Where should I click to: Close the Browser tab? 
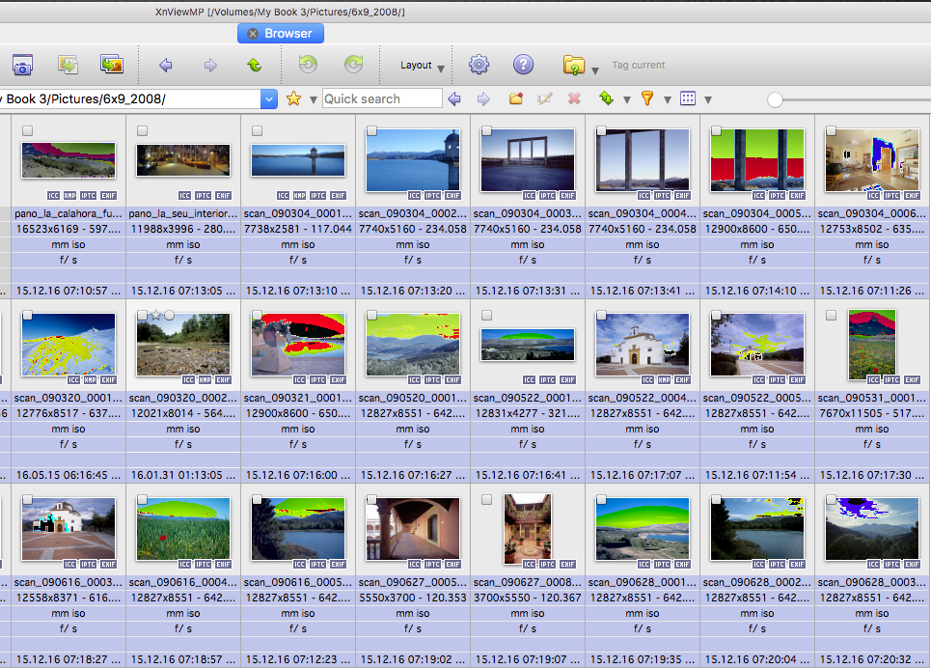pos(253,33)
